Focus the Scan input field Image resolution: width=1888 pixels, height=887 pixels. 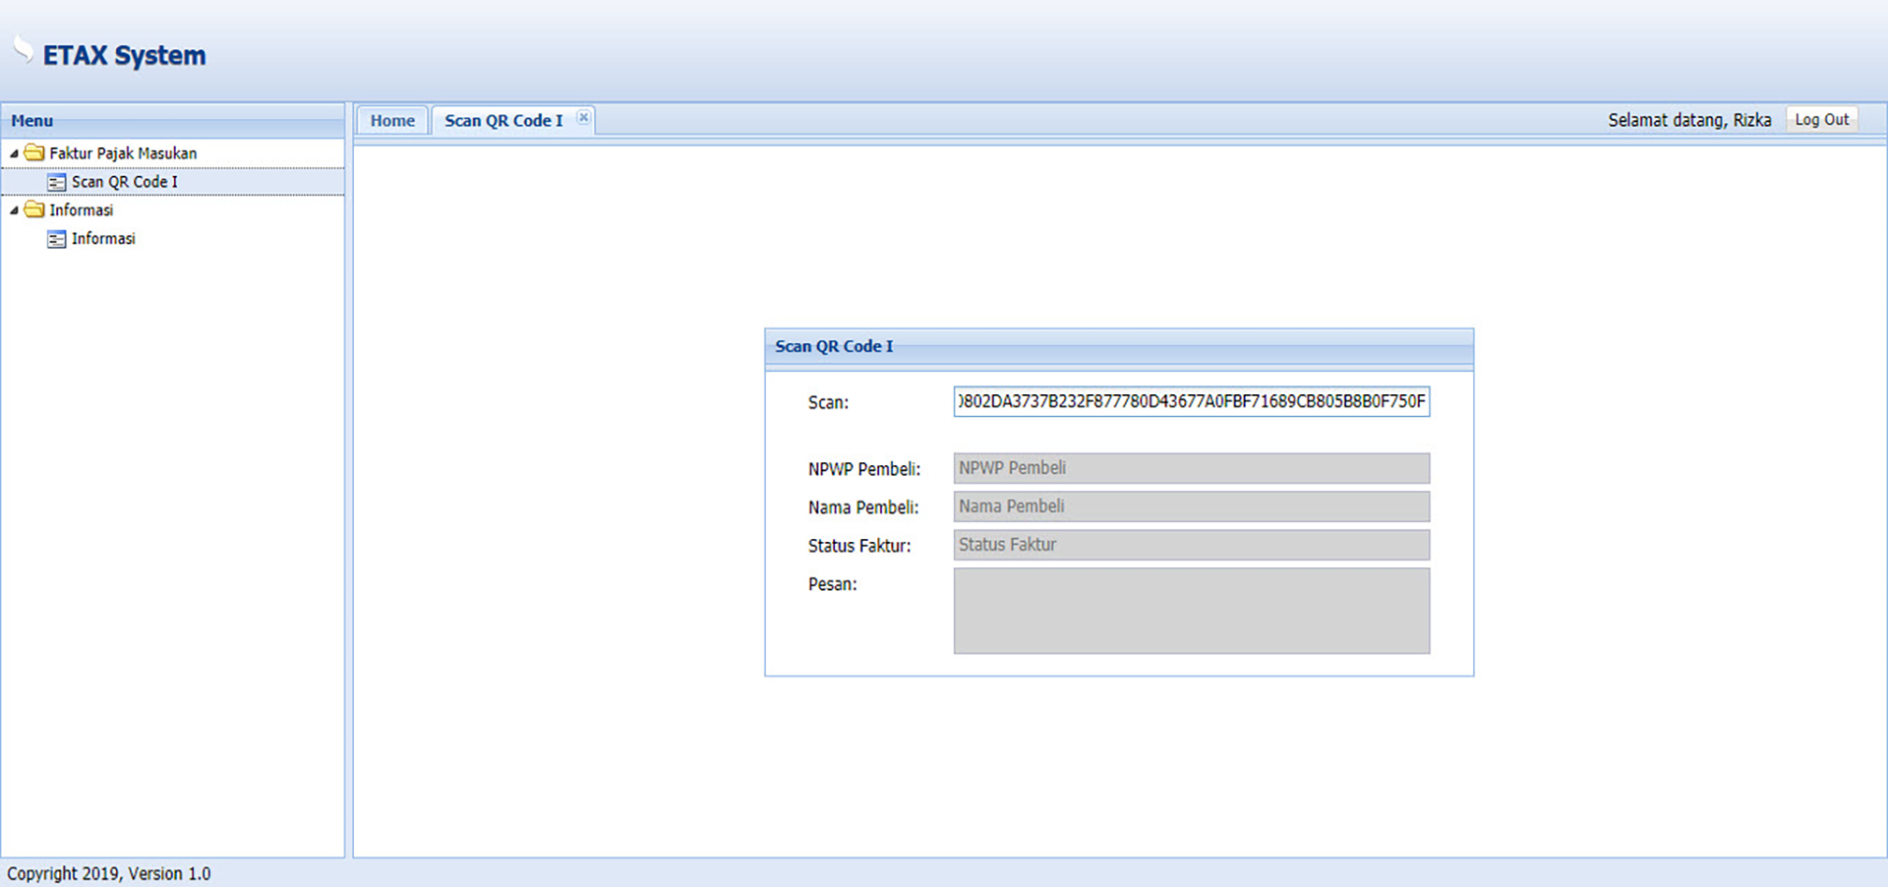pos(1191,401)
